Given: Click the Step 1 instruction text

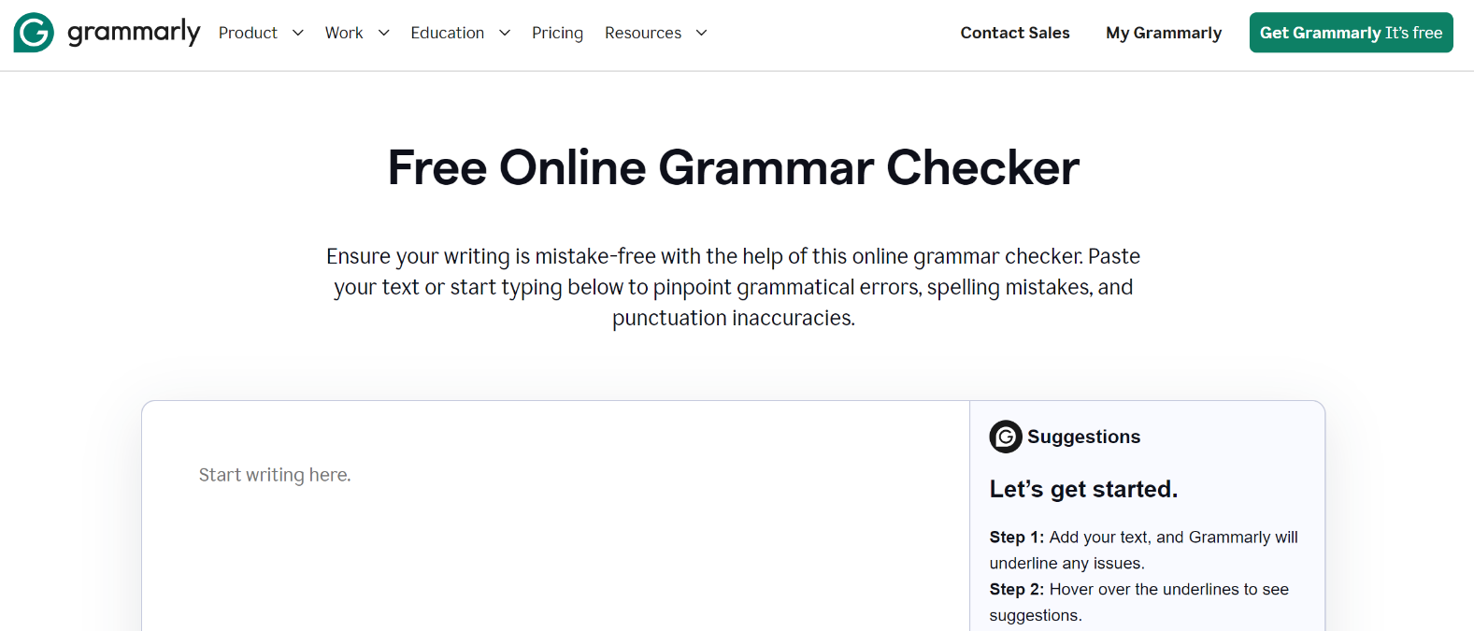Looking at the screenshot, I should pyautogui.click(x=1144, y=550).
